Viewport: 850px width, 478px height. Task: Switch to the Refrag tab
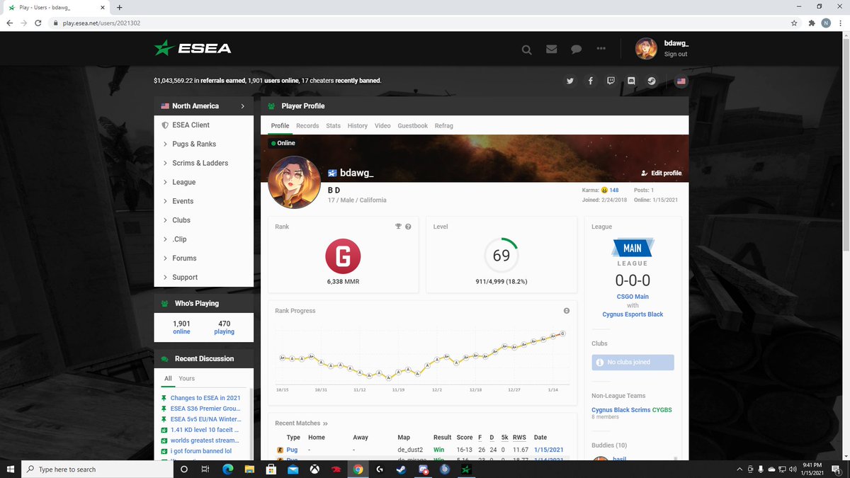443,125
